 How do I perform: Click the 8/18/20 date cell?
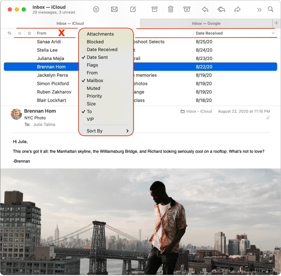204,100
